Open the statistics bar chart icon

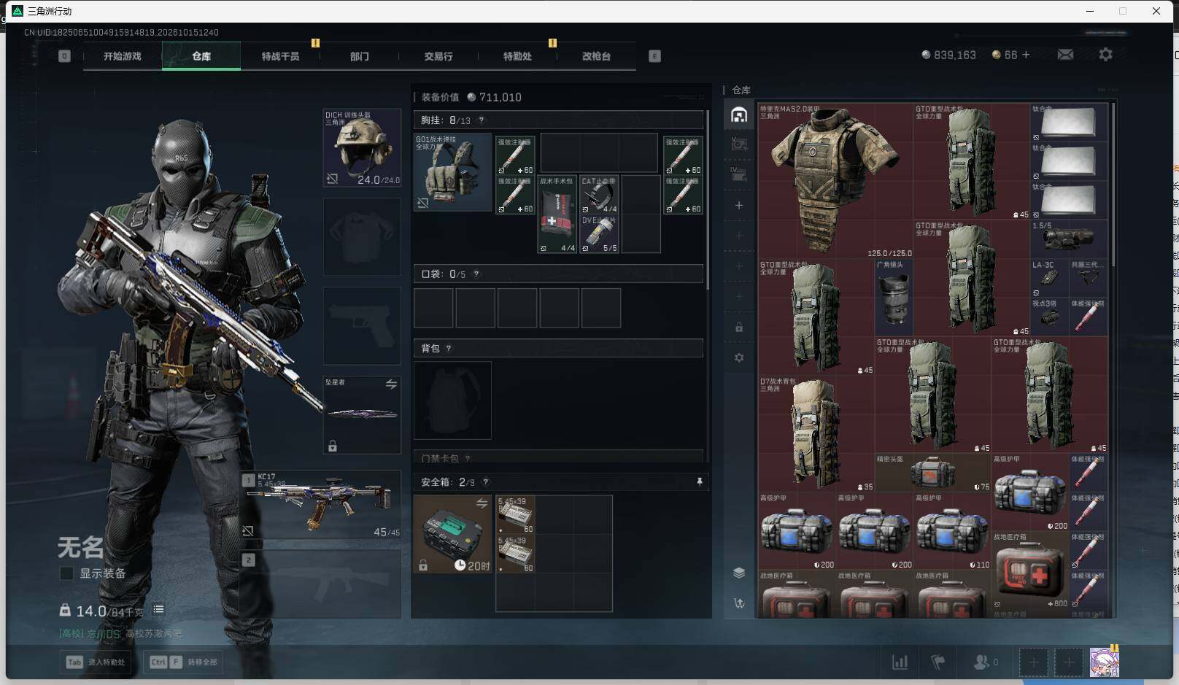[x=900, y=662]
